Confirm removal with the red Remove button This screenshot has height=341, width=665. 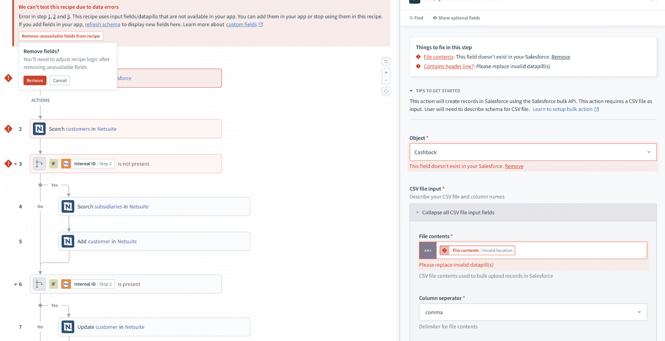coord(35,80)
